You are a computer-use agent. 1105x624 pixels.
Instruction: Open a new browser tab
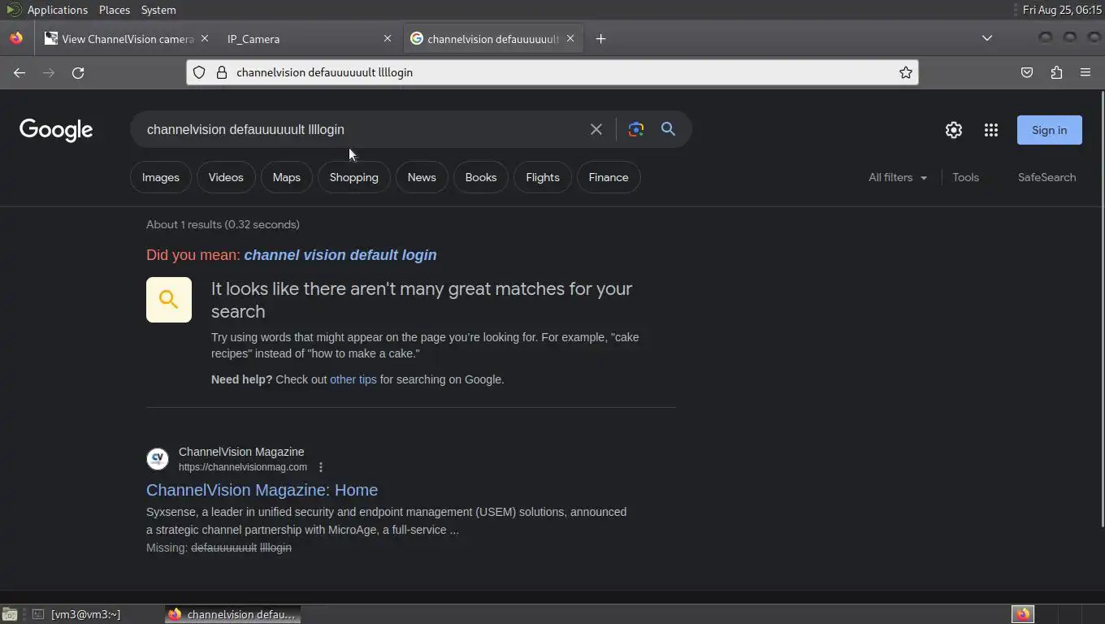[600, 38]
